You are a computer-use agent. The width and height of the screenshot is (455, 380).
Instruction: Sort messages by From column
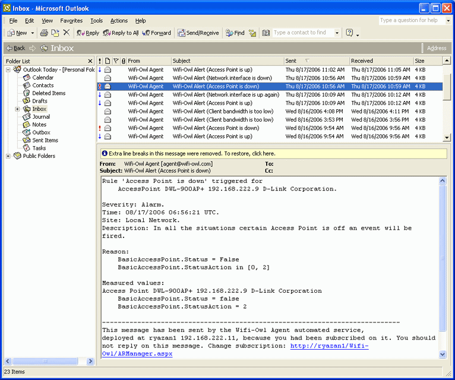tap(149, 61)
